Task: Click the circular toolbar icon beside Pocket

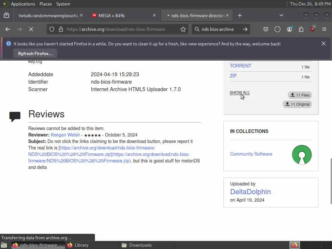Action: coord(278,29)
